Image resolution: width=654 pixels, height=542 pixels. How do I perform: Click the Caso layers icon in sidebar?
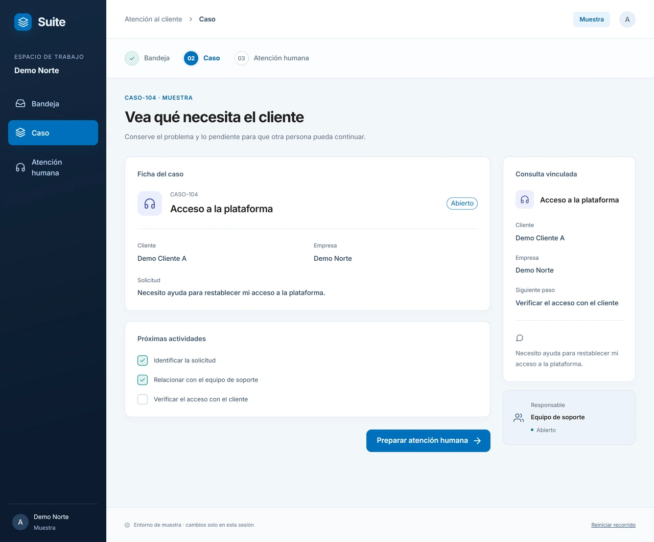click(20, 133)
